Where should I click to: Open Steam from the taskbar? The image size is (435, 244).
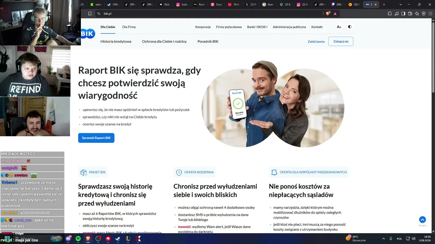[x=118, y=239]
